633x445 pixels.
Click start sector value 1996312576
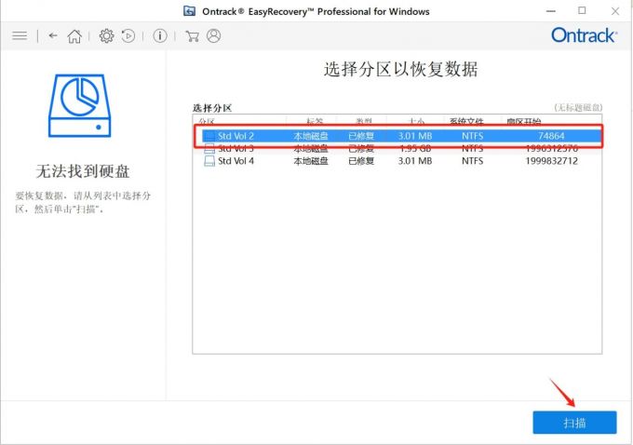(551, 149)
